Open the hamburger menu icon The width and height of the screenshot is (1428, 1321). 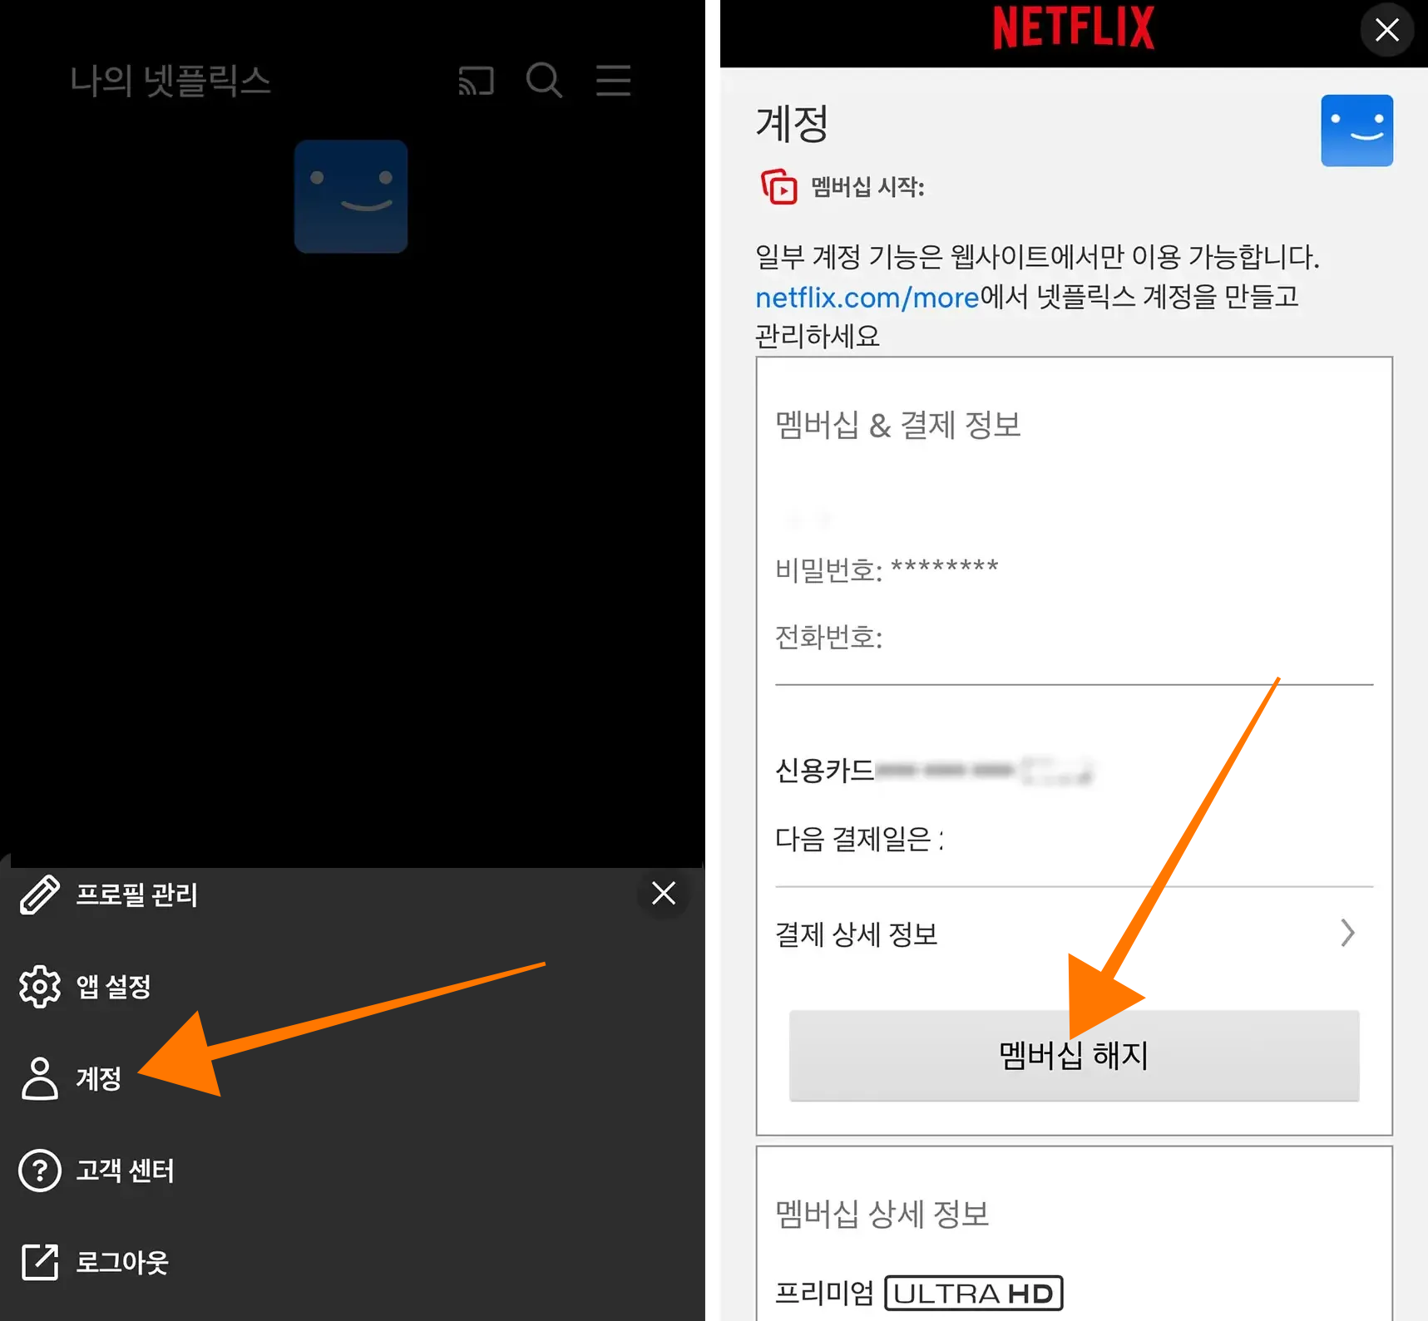[613, 81]
